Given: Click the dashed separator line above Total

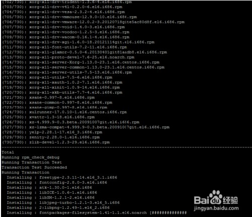Looking at the screenshot, I should pos(127,147).
